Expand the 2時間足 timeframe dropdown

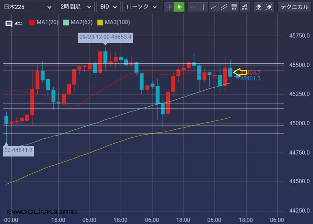coord(76,7)
